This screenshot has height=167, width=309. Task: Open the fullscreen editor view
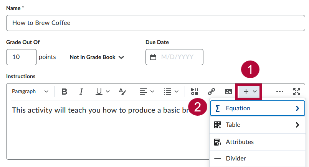pos(296,92)
